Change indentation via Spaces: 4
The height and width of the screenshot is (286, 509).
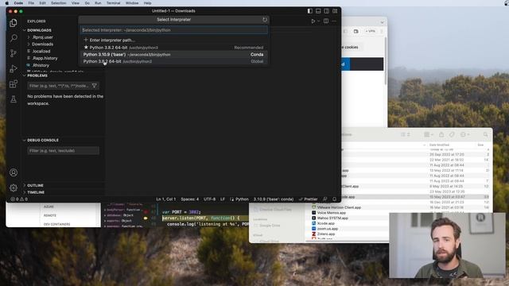189,199
